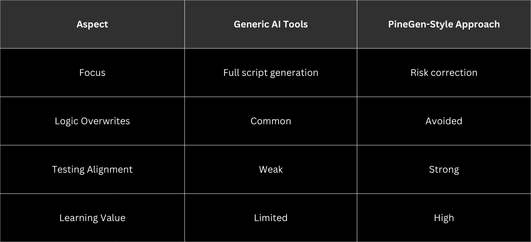Select the Common table cell

pos(271,121)
